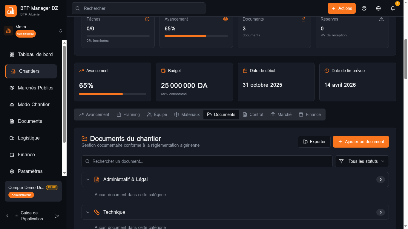Click the Ajouter un document button

point(361,142)
